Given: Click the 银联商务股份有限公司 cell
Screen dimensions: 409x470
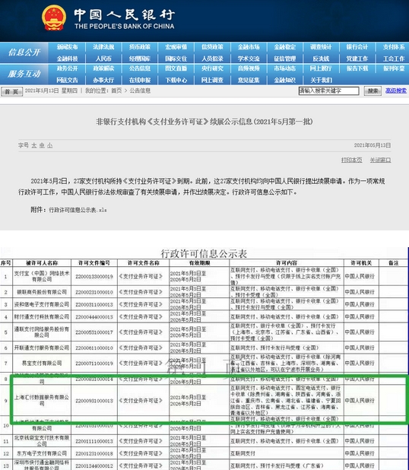Looking at the screenshot, I should click(x=42, y=292).
